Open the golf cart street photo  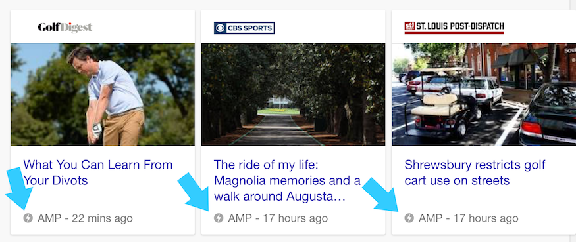pyautogui.click(x=484, y=94)
